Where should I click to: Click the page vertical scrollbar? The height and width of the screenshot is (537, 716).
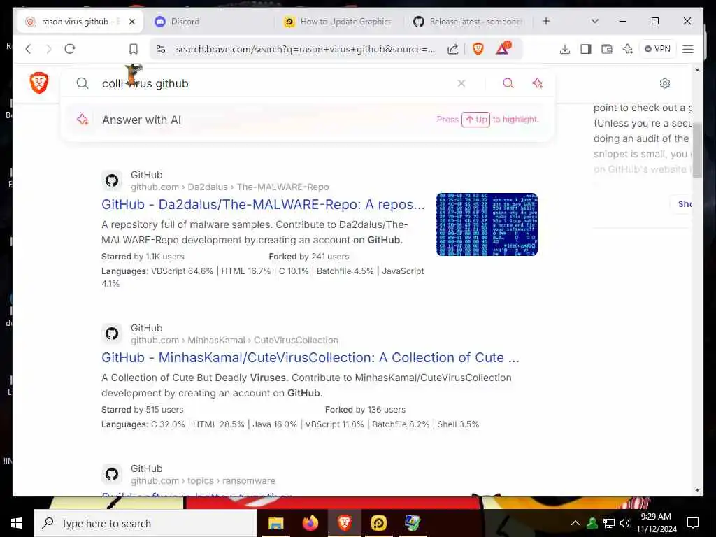point(697,150)
